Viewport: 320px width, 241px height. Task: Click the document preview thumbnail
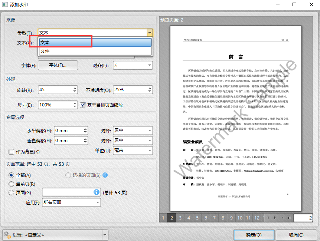(236, 119)
